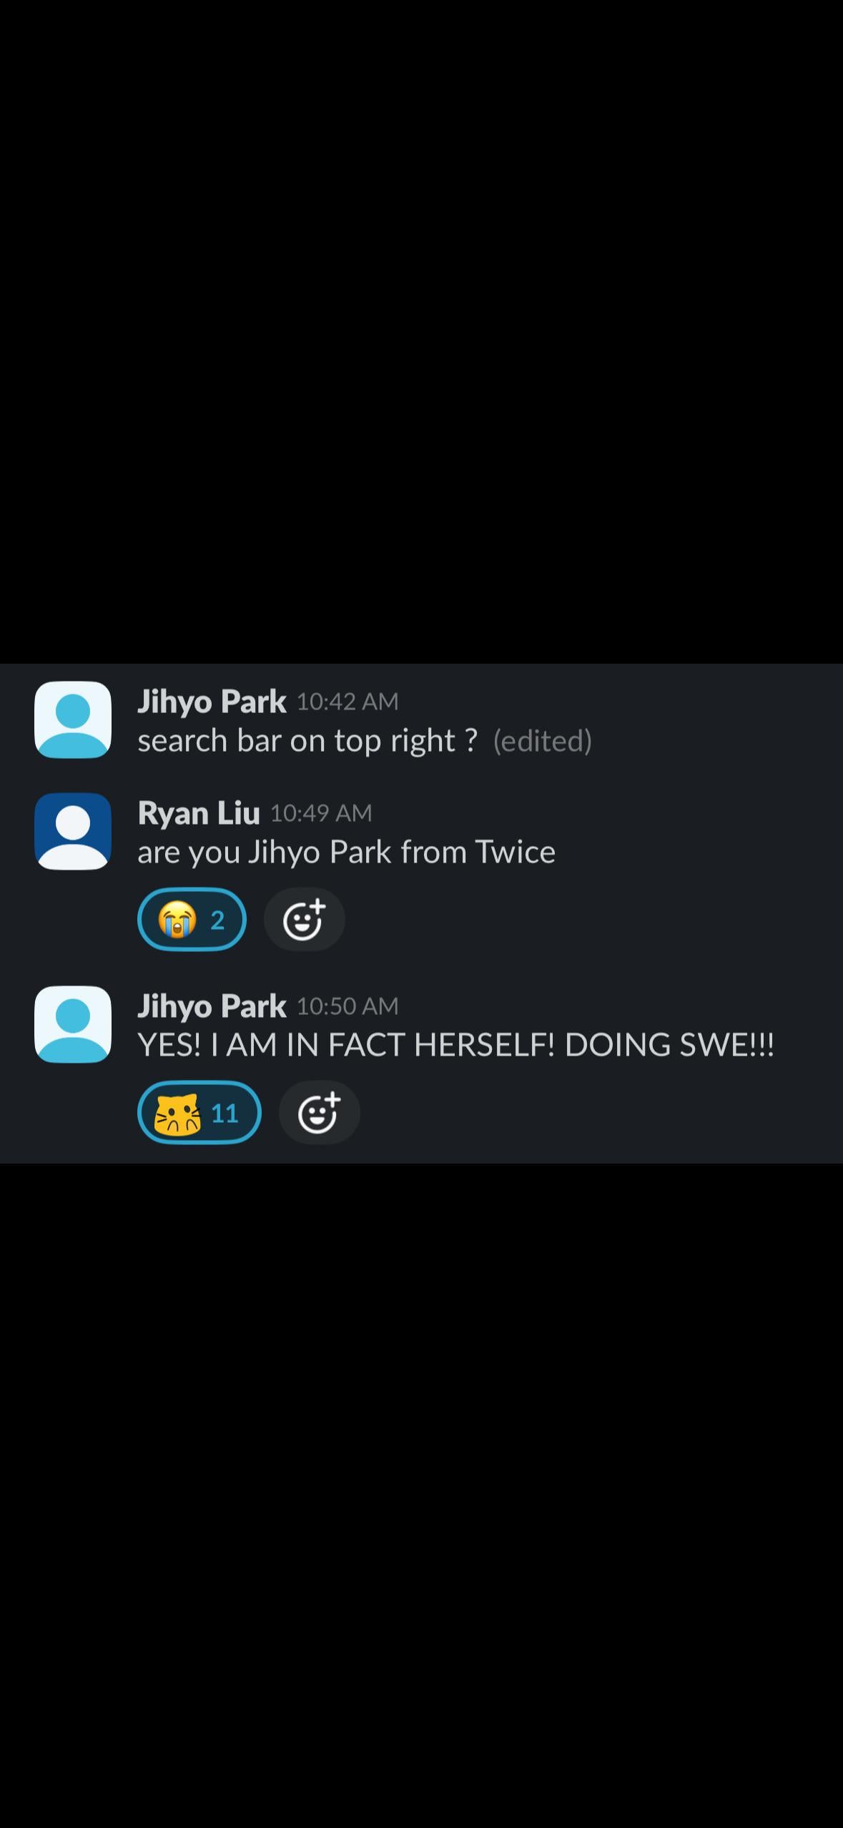
Task: Click the (edited) label on first message
Action: (543, 741)
